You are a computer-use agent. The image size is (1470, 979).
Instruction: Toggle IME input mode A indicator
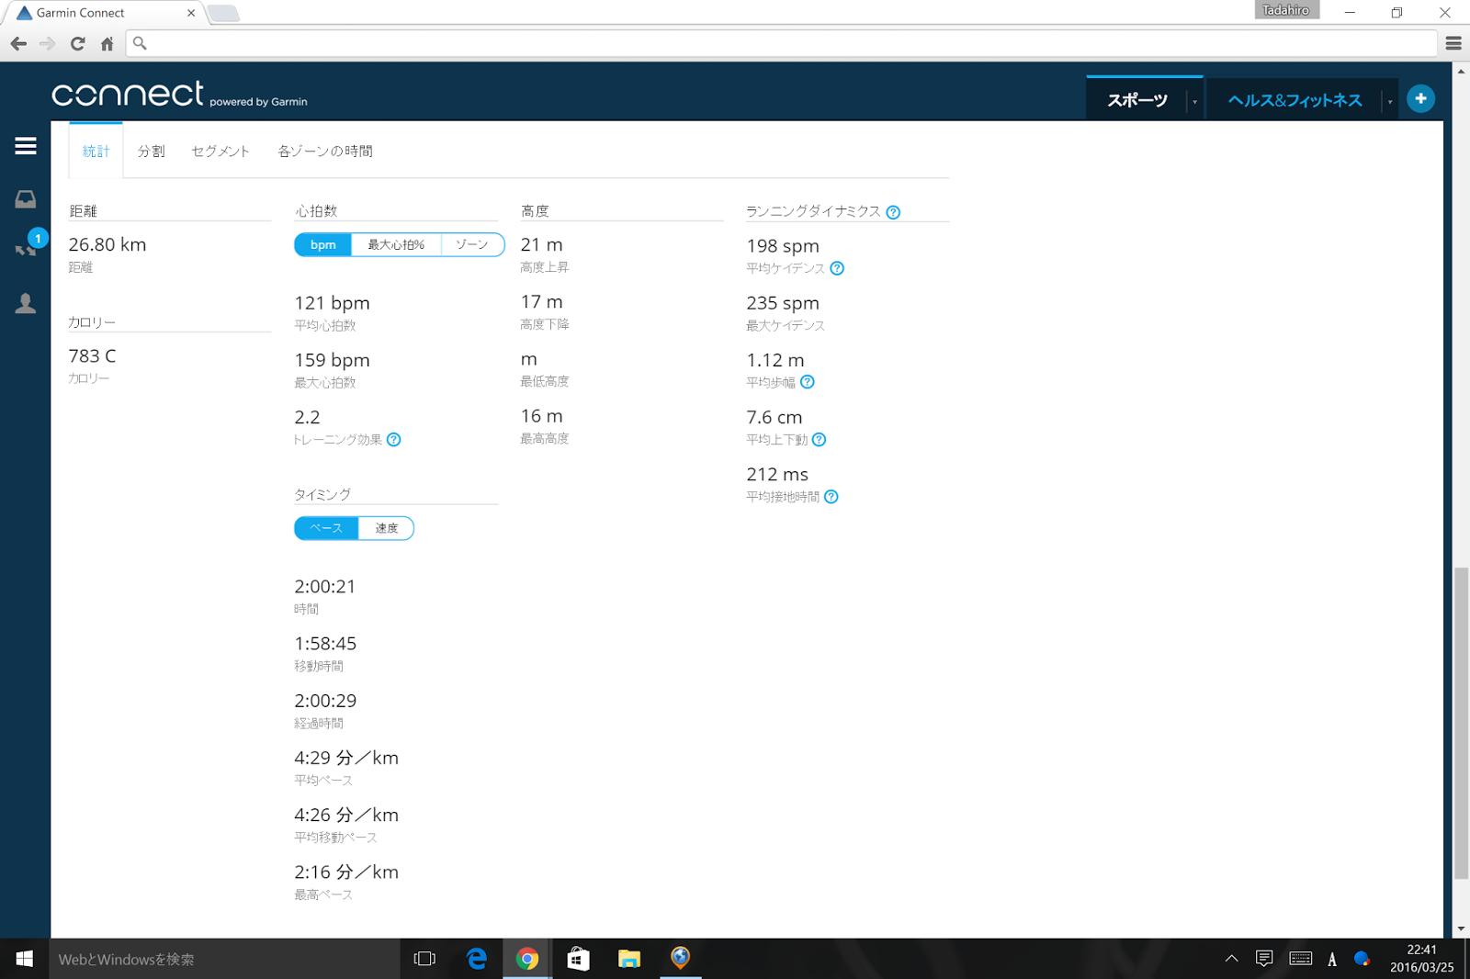point(1332,960)
